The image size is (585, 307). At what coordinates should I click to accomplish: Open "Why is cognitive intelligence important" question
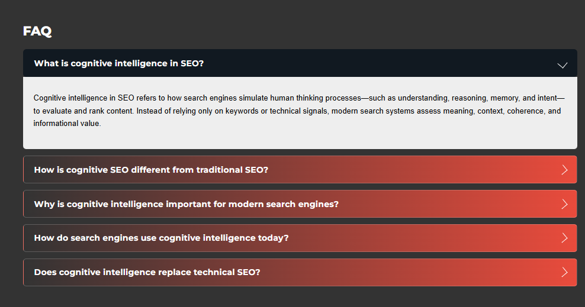coord(186,204)
